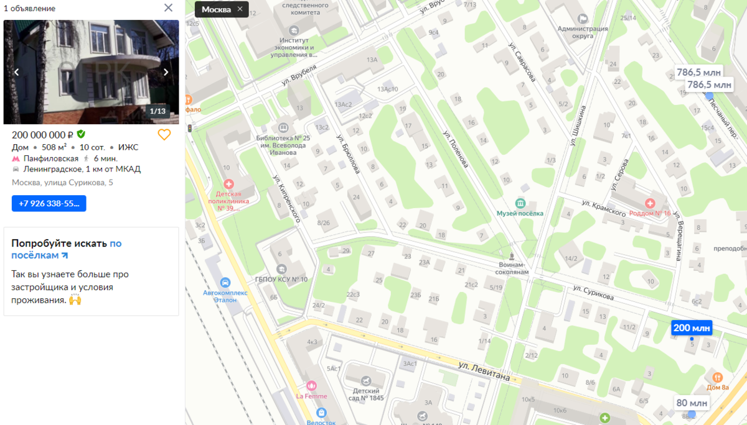
Task: Show previous photo with left arrow
Action: tap(17, 72)
